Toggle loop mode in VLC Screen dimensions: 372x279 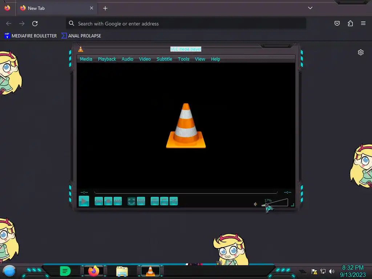click(164, 201)
